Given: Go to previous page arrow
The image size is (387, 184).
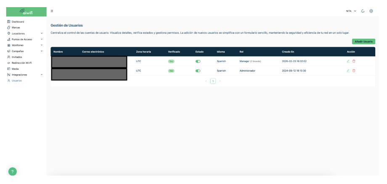Looking at the screenshot, I should pos(206,81).
